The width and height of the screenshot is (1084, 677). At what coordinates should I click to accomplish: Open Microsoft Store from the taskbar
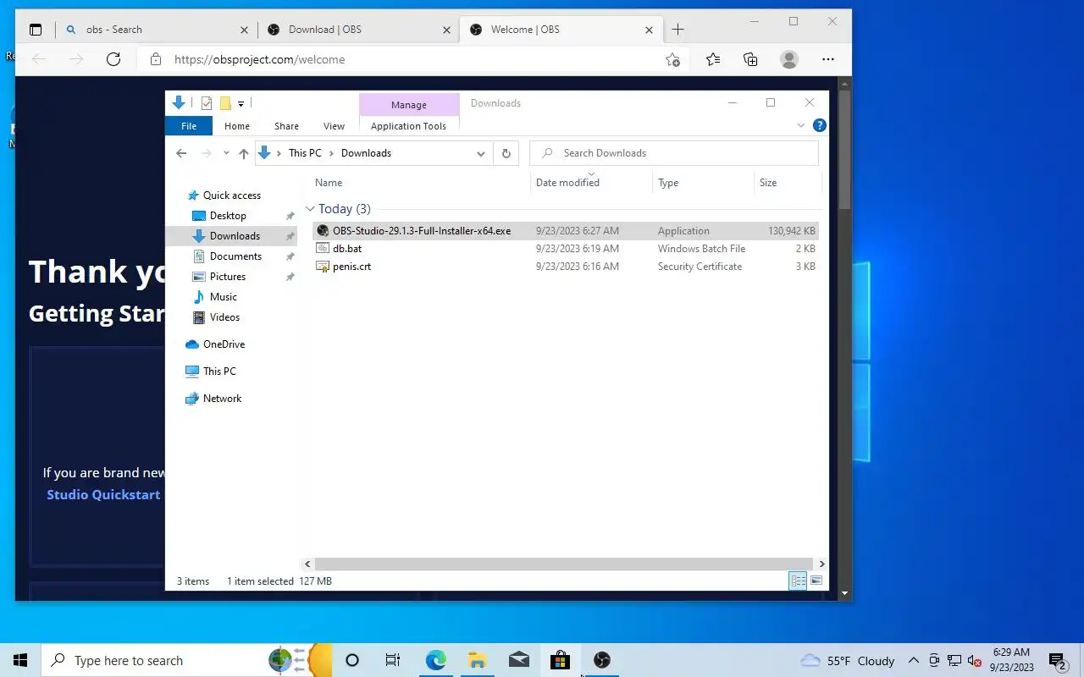click(560, 660)
